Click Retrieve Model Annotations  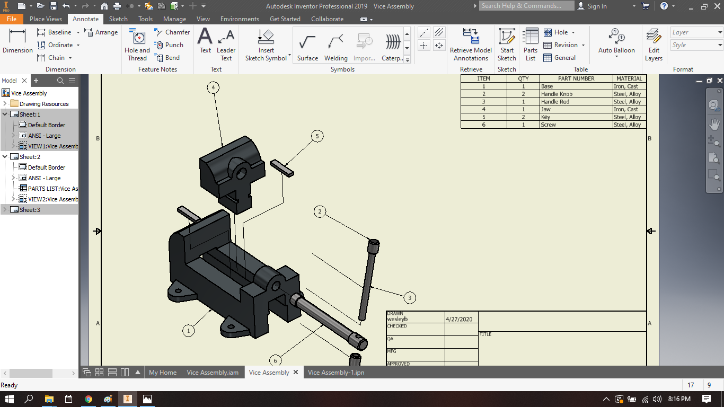[471, 45]
